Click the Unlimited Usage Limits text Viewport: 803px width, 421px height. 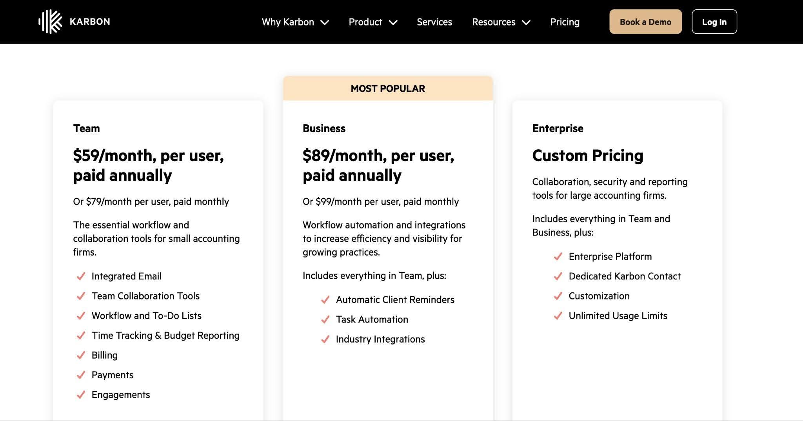[618, 316]
